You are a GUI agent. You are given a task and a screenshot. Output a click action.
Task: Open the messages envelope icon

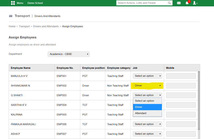tap(179, 3)
